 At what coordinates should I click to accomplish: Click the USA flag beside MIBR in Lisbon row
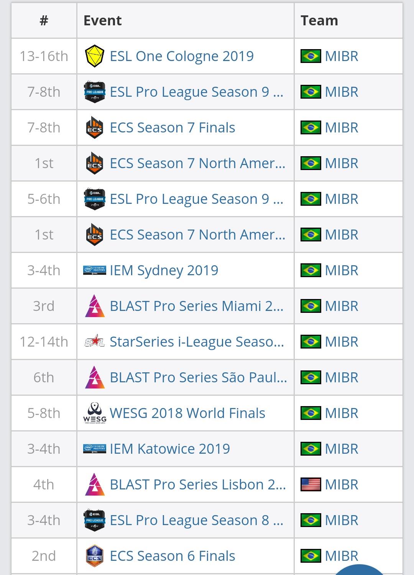click(311, 484)
